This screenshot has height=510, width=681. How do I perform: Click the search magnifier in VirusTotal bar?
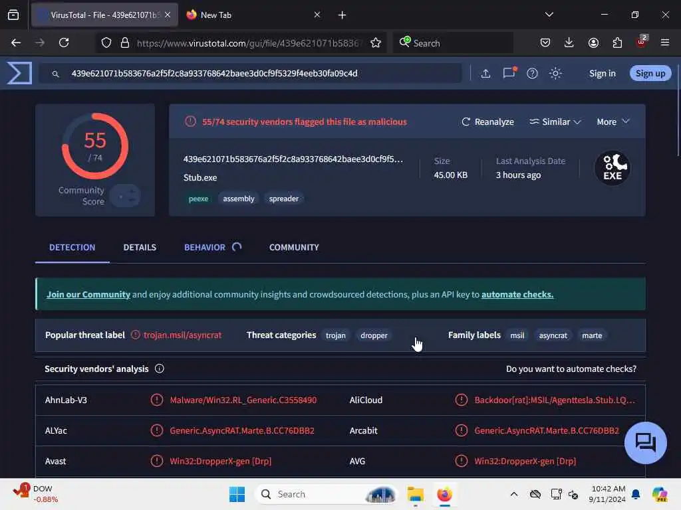pos(56,74)
